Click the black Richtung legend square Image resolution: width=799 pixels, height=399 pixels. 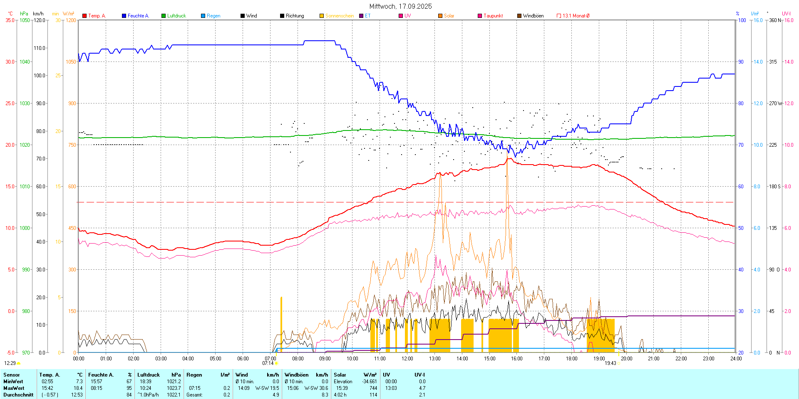(282, 16)
